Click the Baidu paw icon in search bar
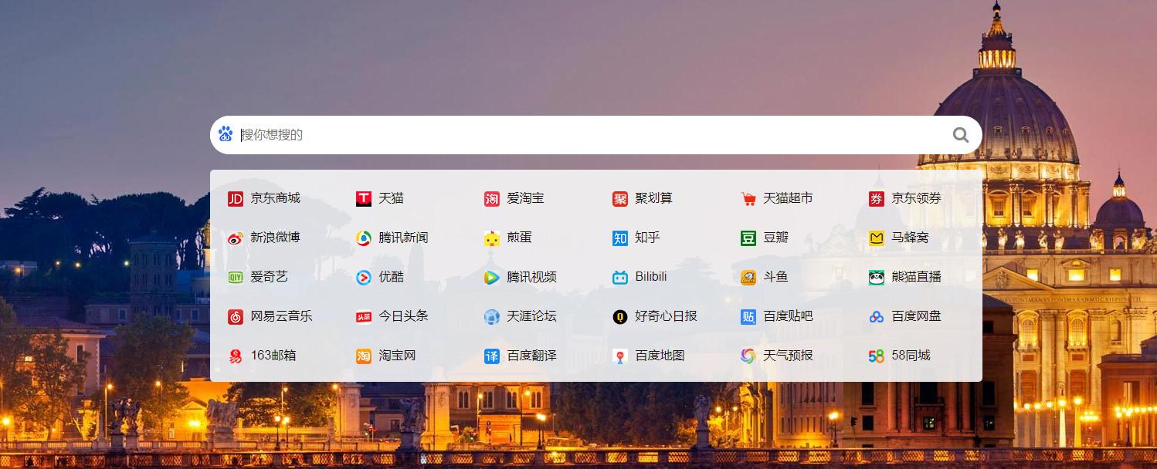1157x469 pixels. [x=226, y=134]
